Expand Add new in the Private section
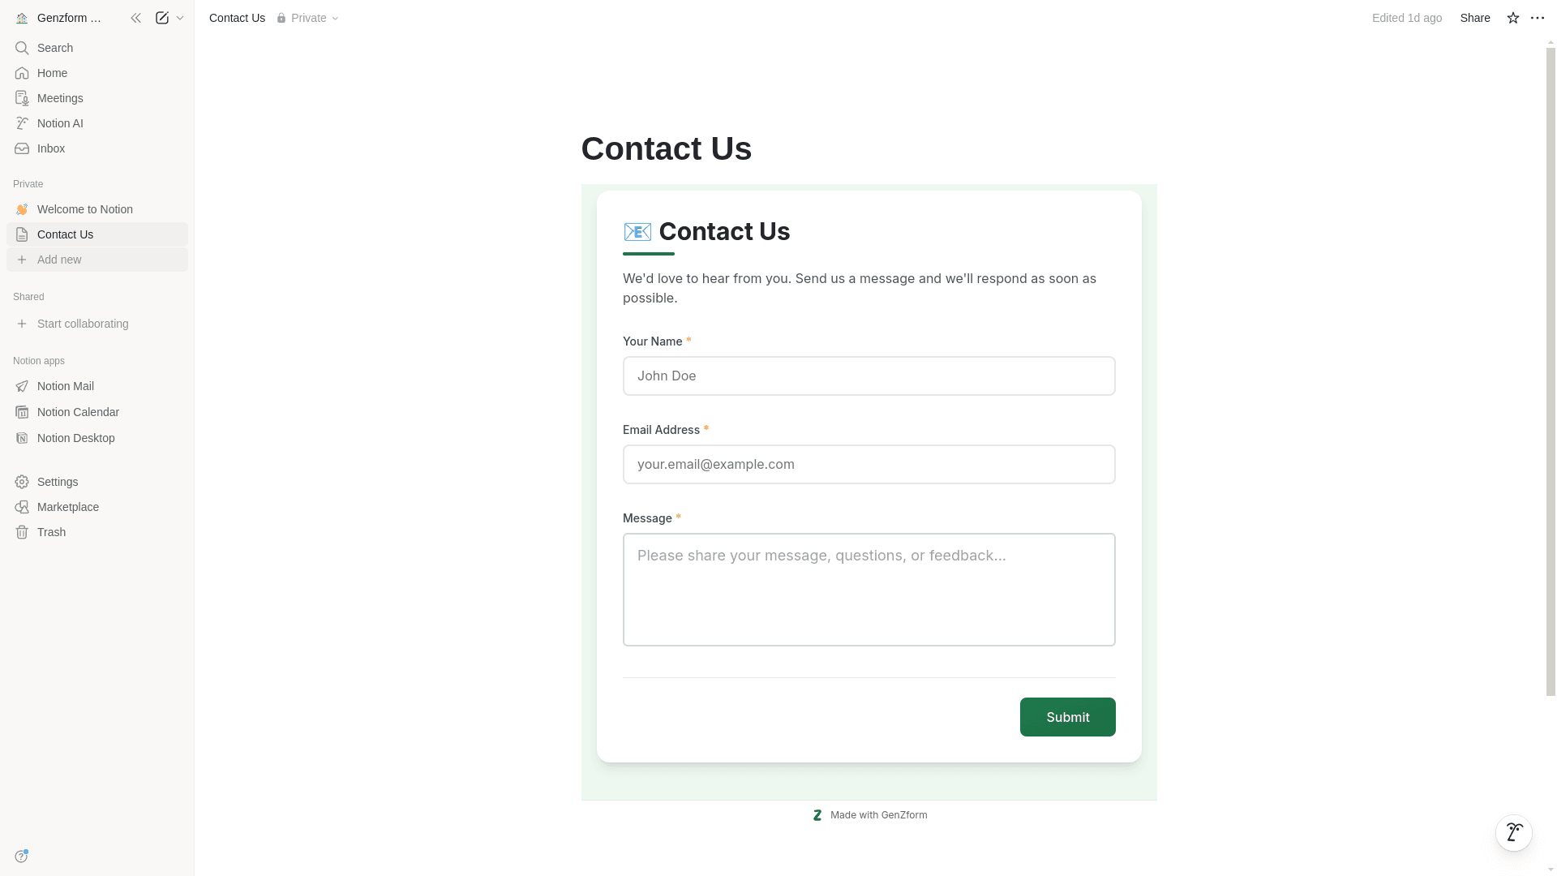The width and height of the screenshot is (1557, 876). point(59,260)
